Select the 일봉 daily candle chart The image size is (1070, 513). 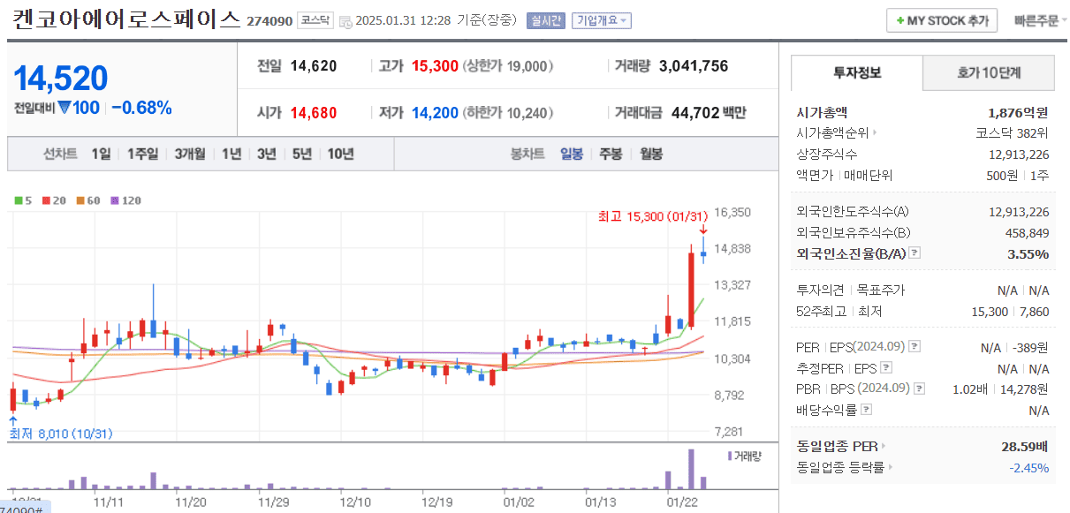pos(572,154)
